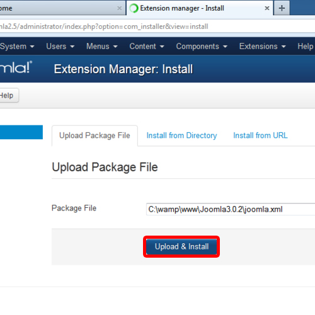Open the Help menu in navbar
This screenshot has height=315, width=315.
click(x=306, y=47)
